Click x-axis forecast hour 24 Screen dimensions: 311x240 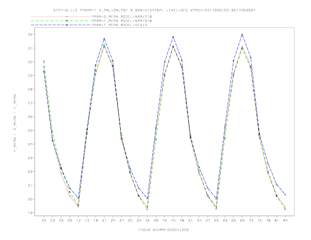coord(113,220)
